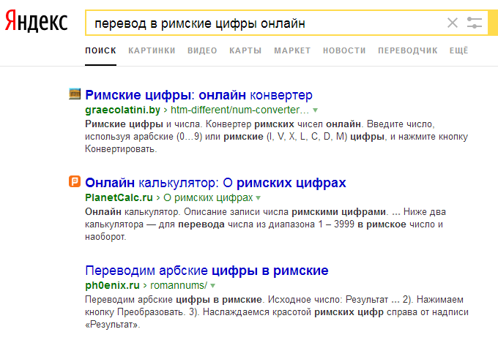
Task: Click the PlanetCalc orange favicon
Action: click(x=75, y=182)
